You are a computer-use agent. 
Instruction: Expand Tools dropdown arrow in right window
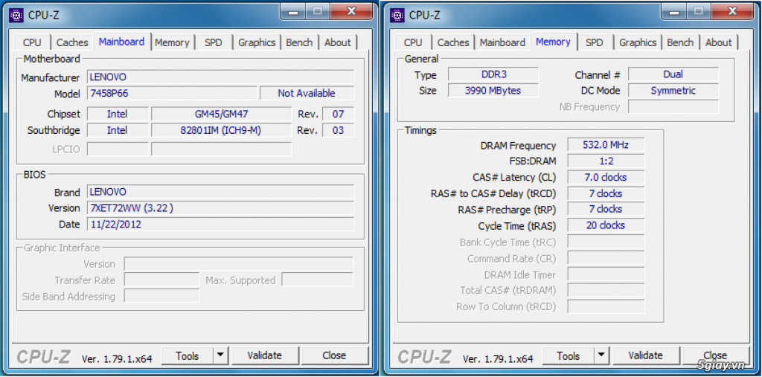click(x=601, y=356)
